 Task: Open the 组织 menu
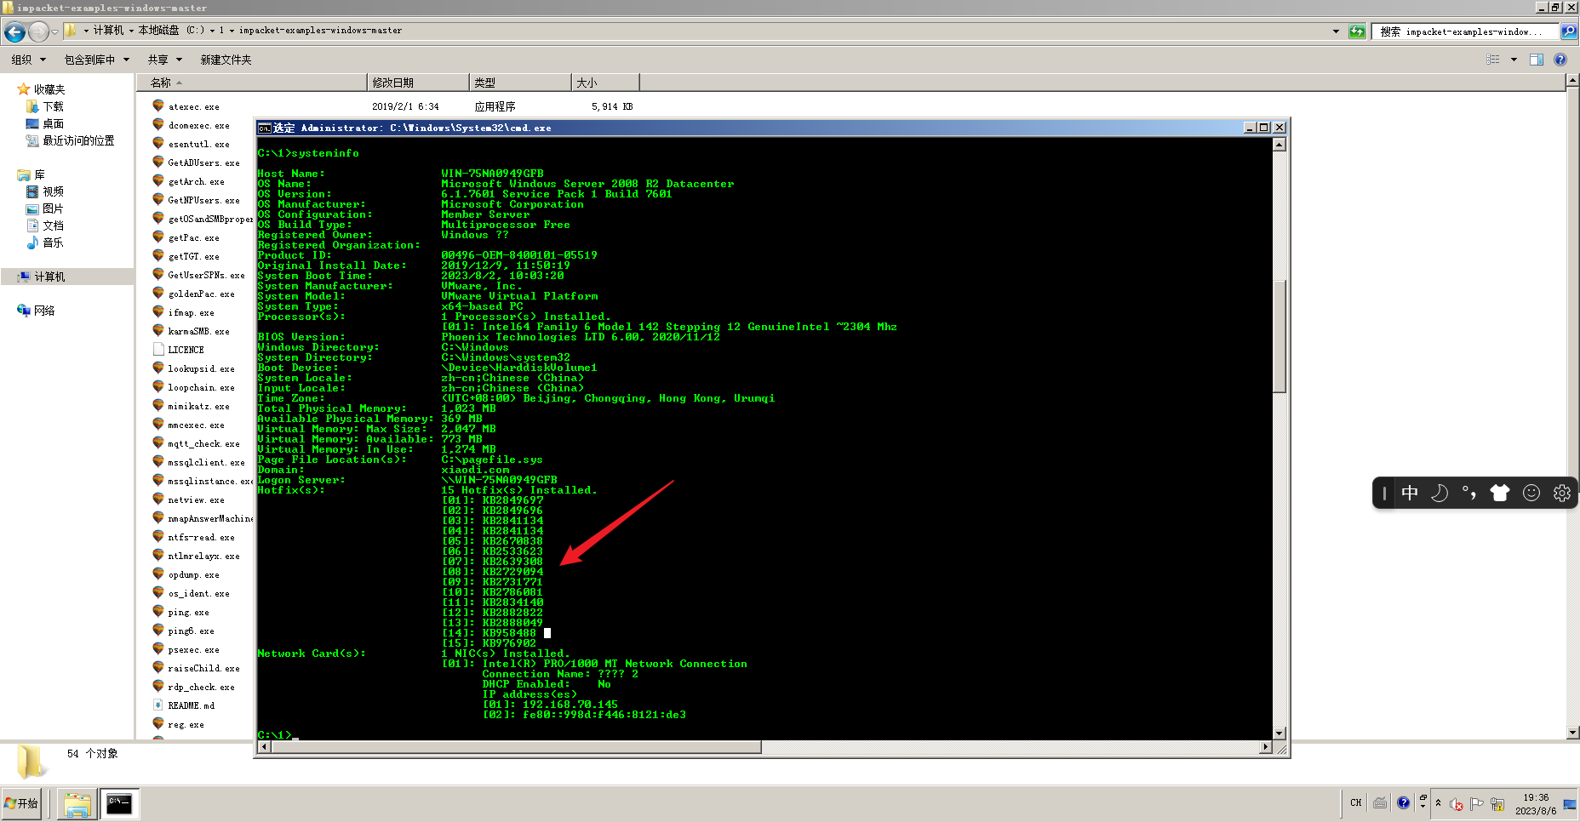[28, 60]
